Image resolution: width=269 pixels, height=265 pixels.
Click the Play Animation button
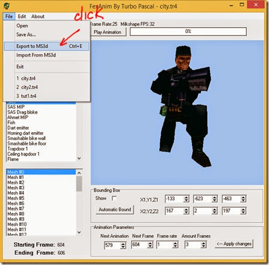108,32
